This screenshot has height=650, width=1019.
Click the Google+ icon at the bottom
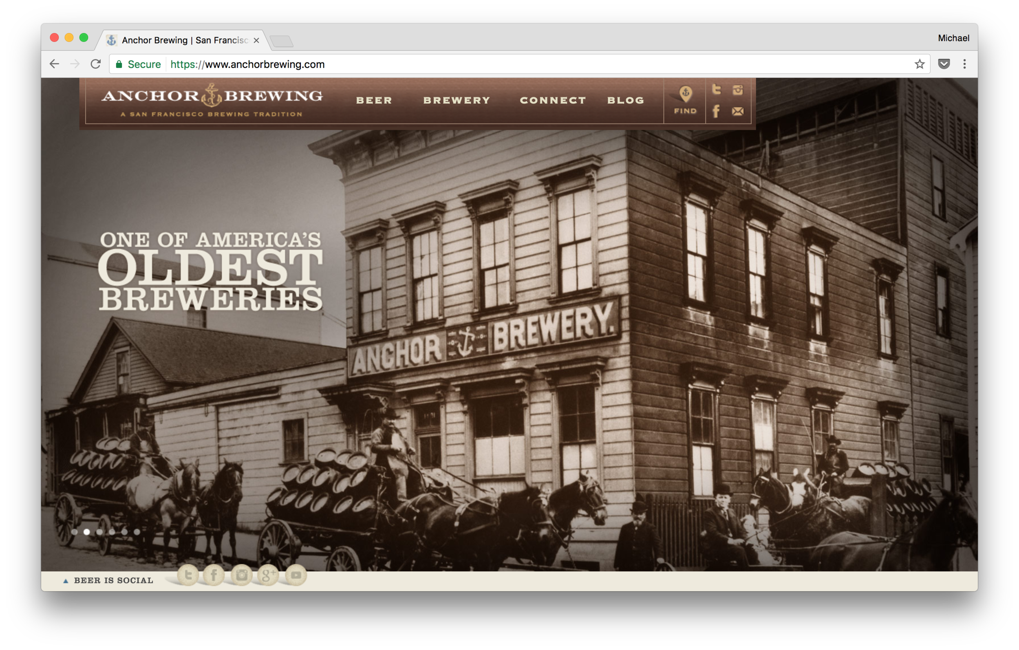268,575
